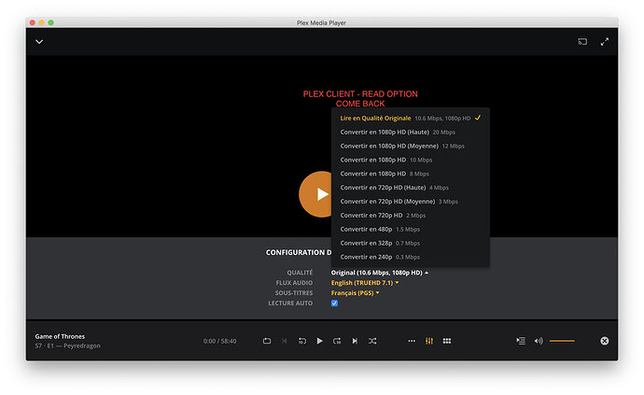The image size is (644, 395).
Task: Choose Convertir en 1080p HD (Haute) 20 Mbps
Action: pos(411,132)
